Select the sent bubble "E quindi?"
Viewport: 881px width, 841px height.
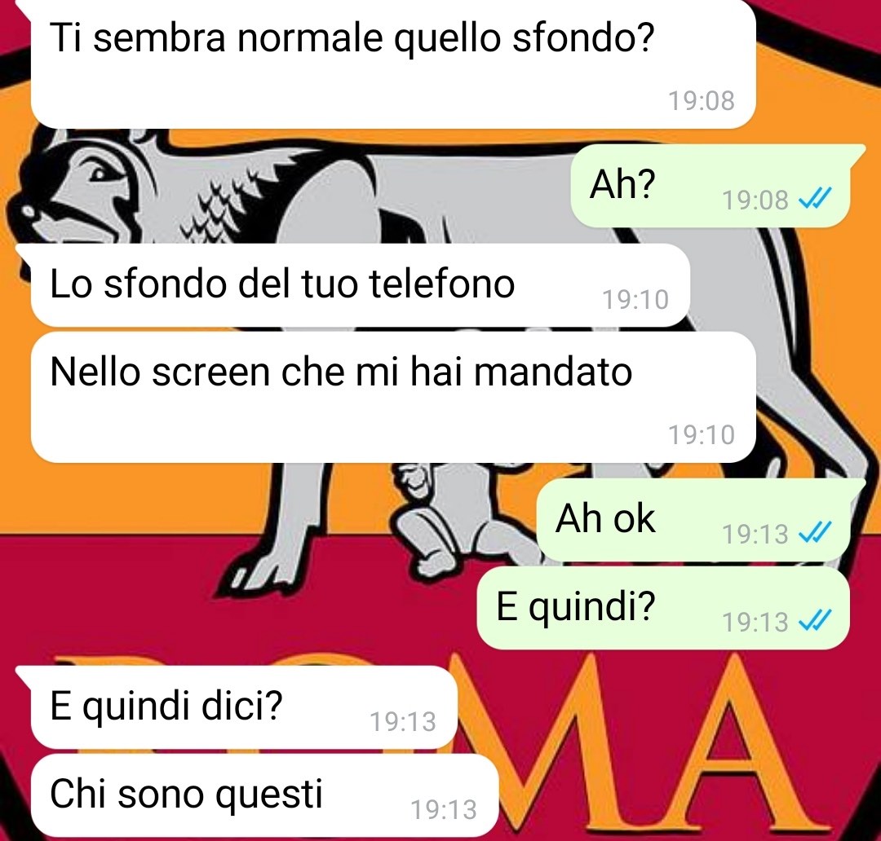[663, 608]
